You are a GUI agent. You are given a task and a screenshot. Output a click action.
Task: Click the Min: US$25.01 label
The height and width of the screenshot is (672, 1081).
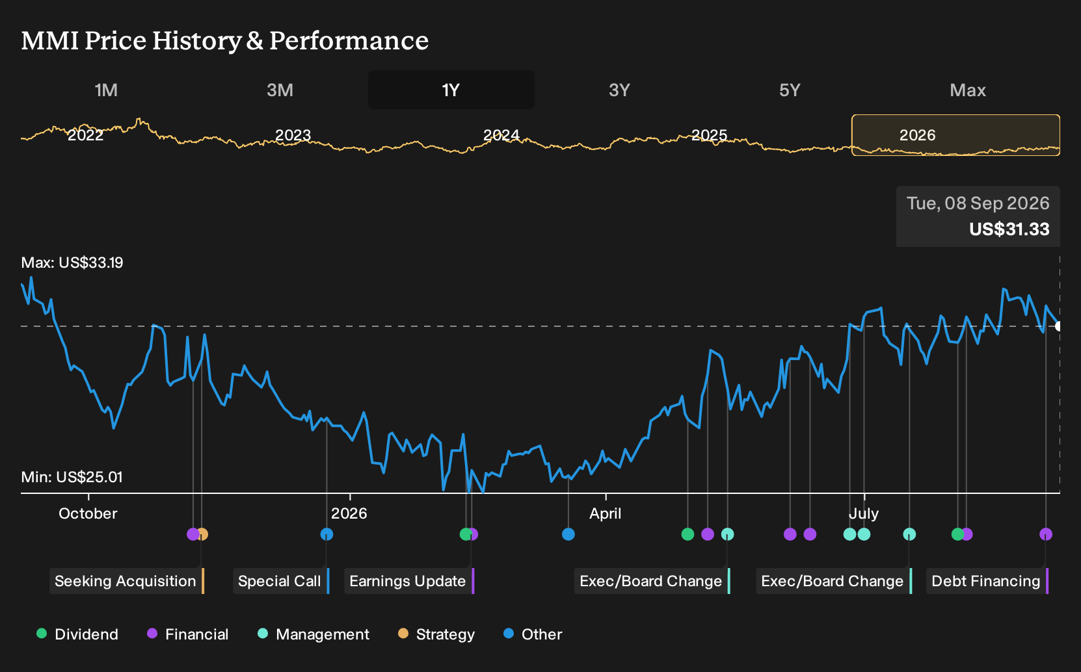(x=72, y=477)
